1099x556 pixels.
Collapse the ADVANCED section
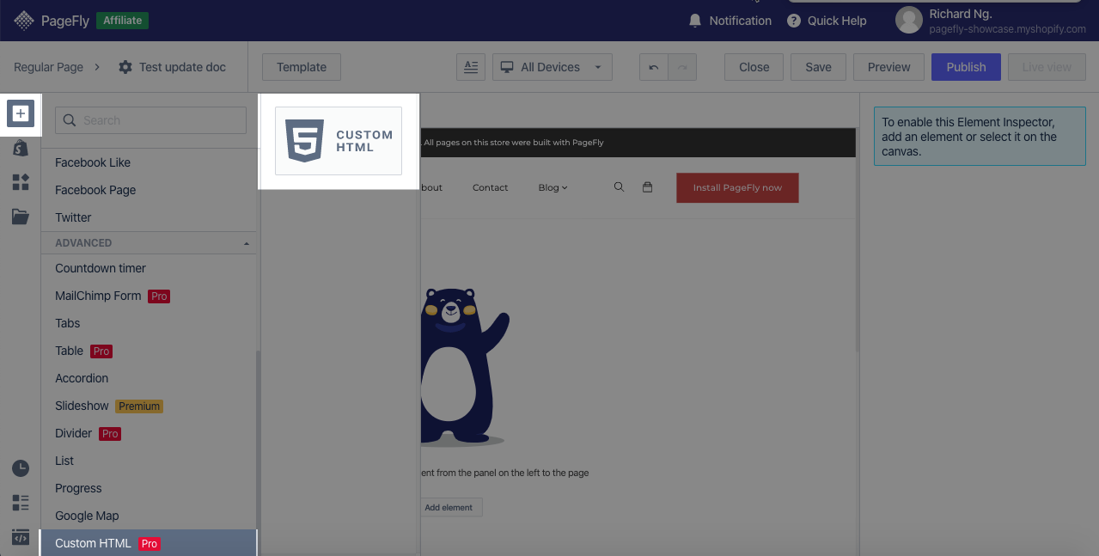[x=247, y=244]
